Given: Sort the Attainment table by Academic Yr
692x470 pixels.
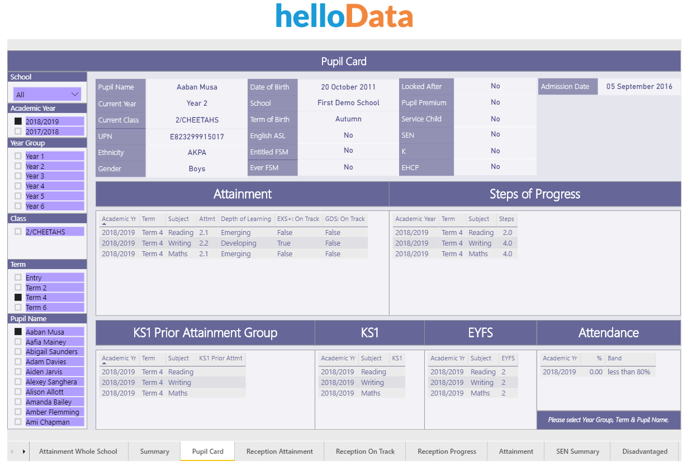Looking at the screenshot, I should [117, 219].
